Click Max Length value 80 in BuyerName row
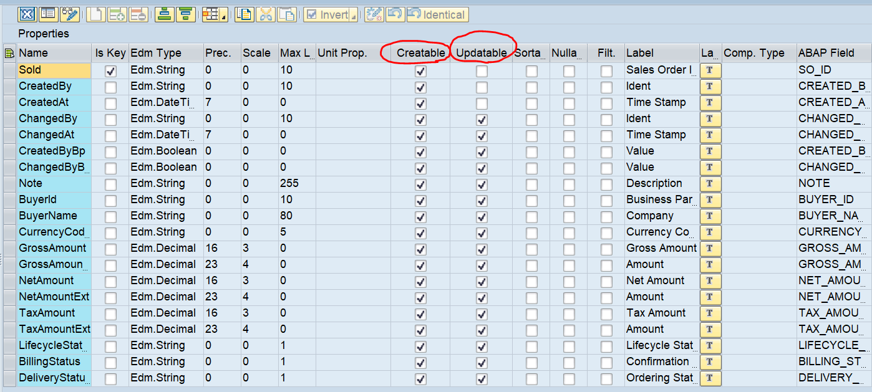The image size is (872, 392). 296,216
